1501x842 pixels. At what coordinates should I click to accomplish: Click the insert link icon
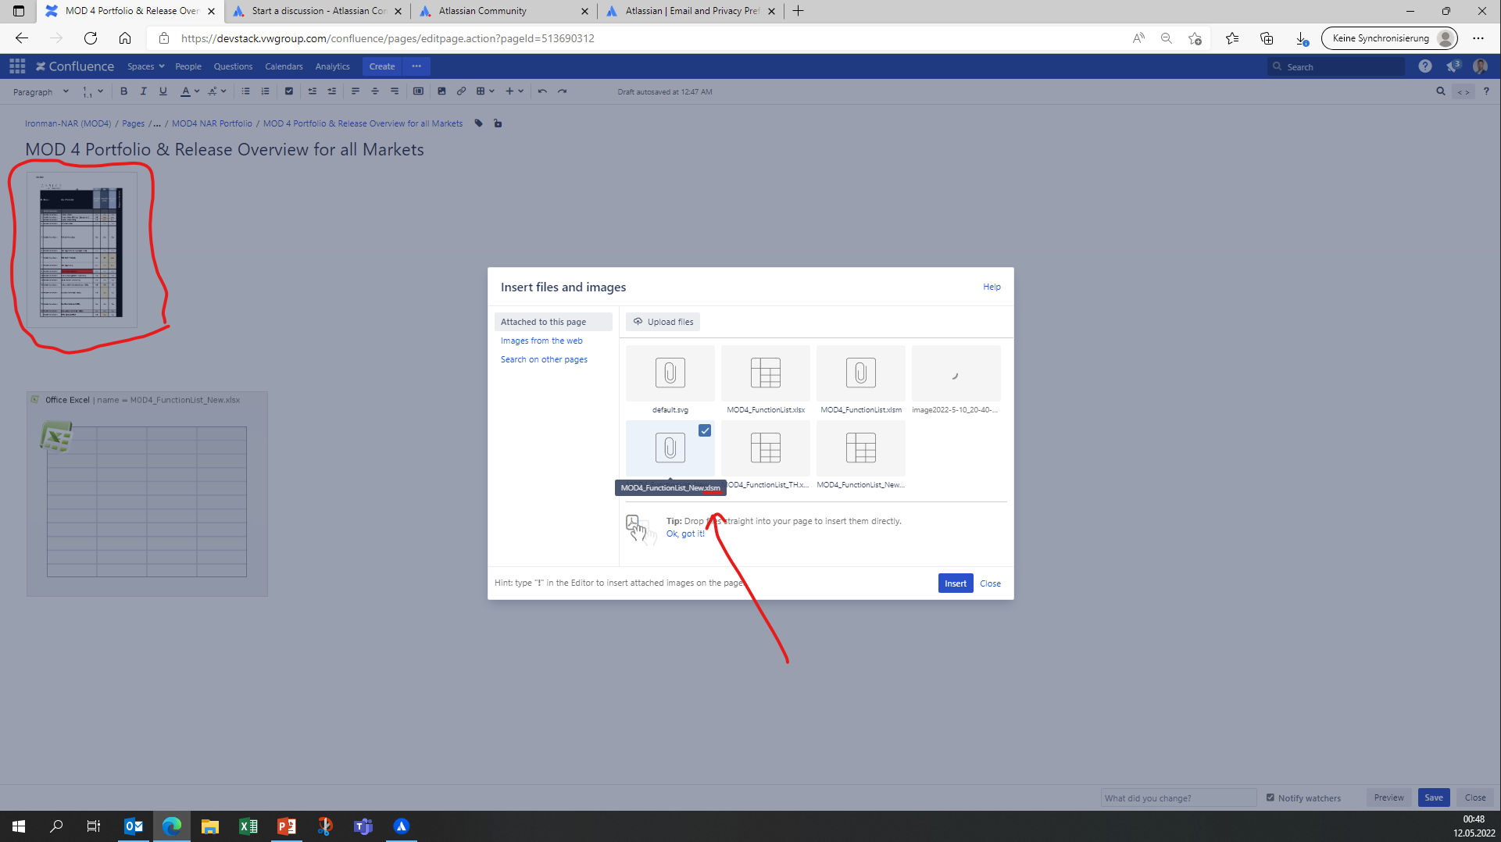[461, 91]
